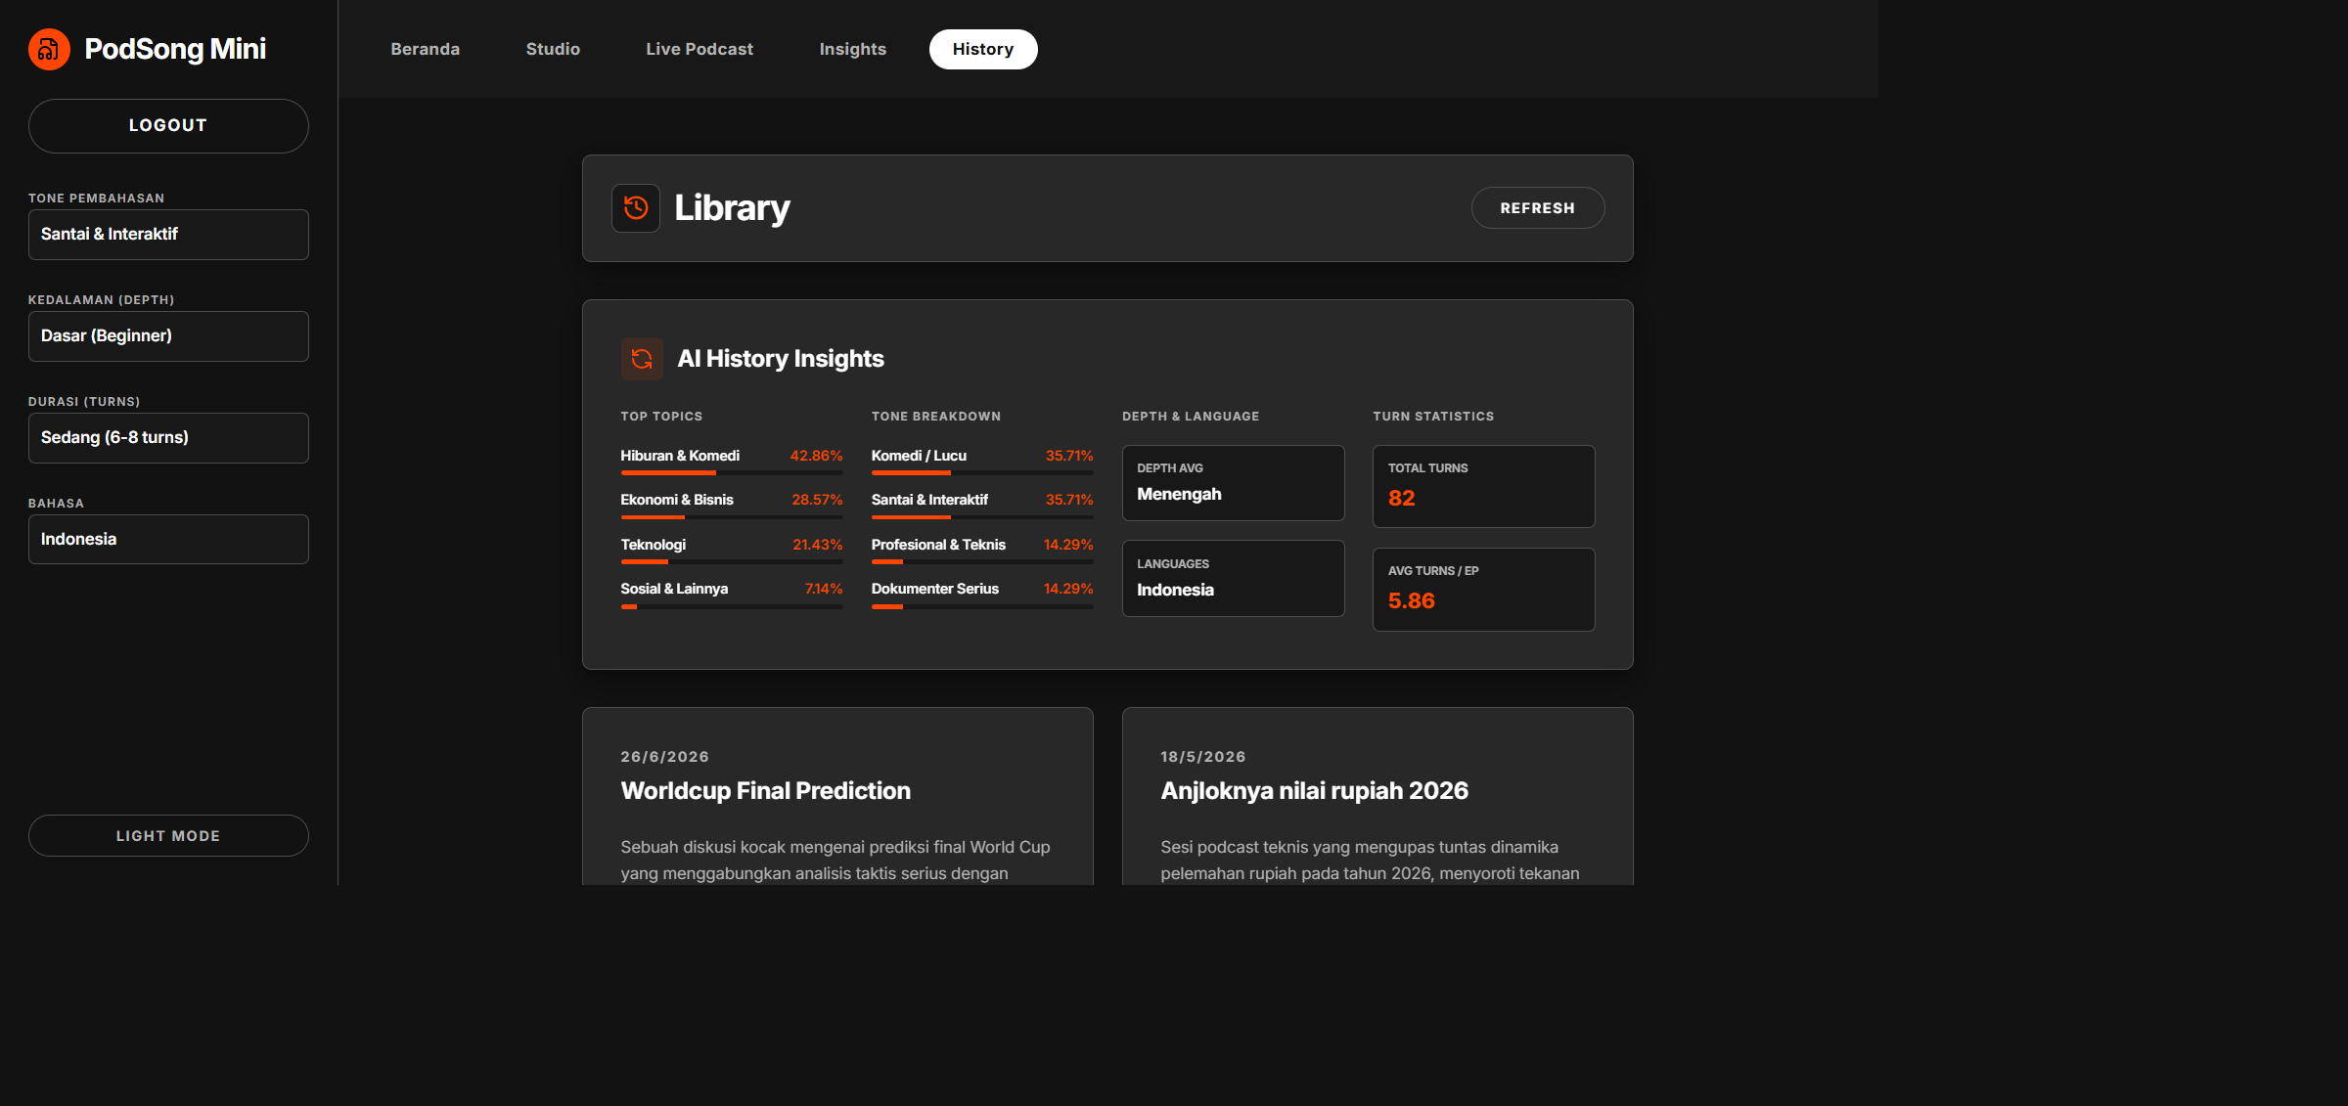Open the Live Podcast tab
The height and width of the screenshot is (1106, 2348).
(x=700, y=49)
